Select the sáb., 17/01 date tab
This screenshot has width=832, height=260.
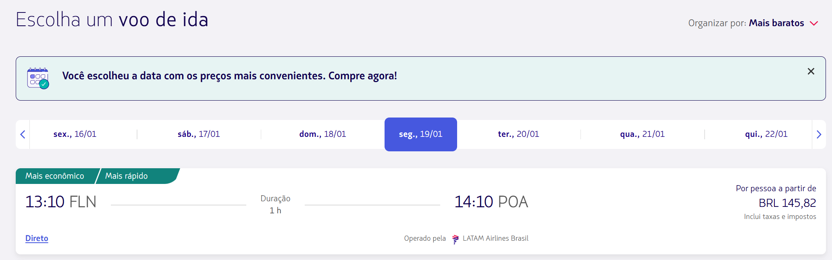click(x=199, y=134)
